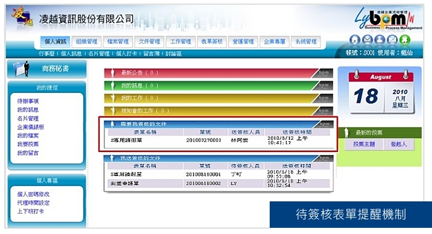Switch to the 表單簽核 tab

(x=212, y=42)
